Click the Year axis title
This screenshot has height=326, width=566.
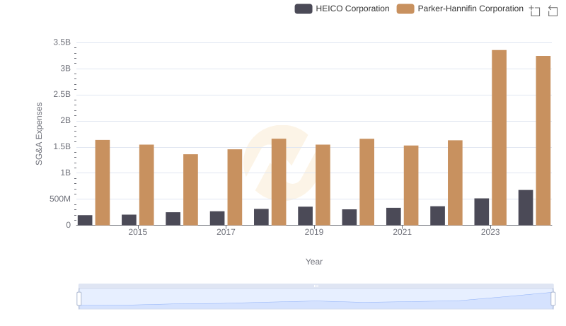coord(314,262)
